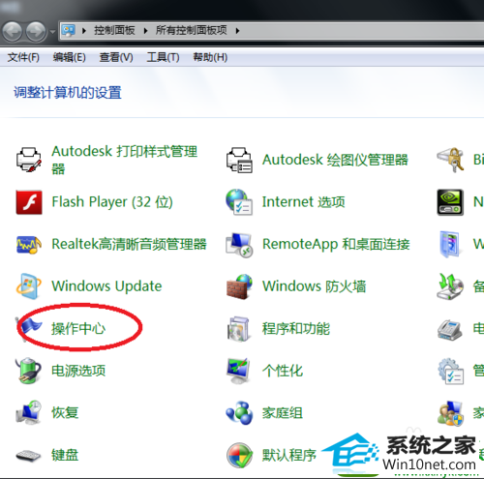Open 个性化 link
Screen dimensions: 484x479
click(283, 371)
